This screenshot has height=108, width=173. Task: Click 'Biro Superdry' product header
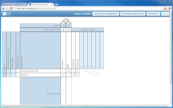(77, 50)
